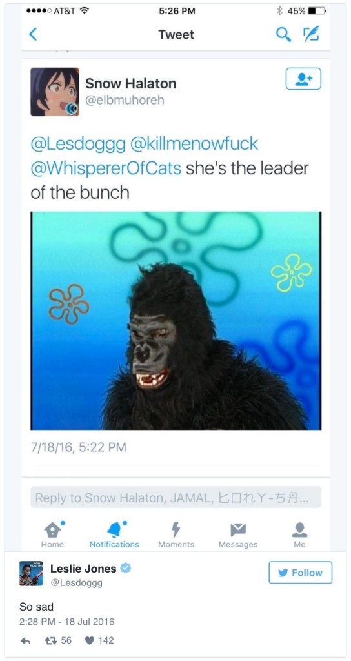This screenshot has width=351, height=661.
Task: Tap the add-user follow icon button
Action: tap(303, 79)
